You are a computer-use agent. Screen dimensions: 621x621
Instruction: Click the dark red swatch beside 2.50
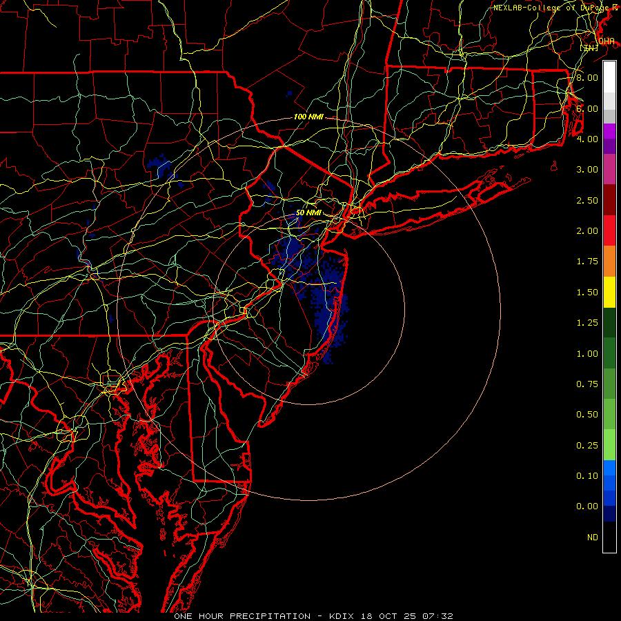[x=609, y=200]
